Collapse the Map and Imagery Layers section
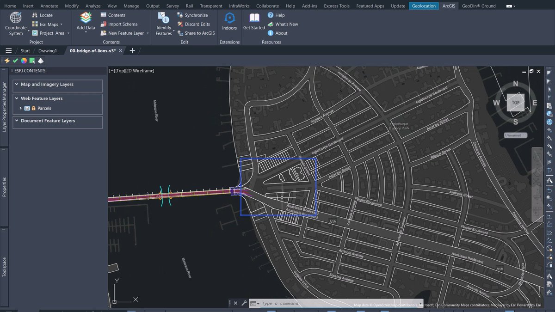 (x=17, y=84)
